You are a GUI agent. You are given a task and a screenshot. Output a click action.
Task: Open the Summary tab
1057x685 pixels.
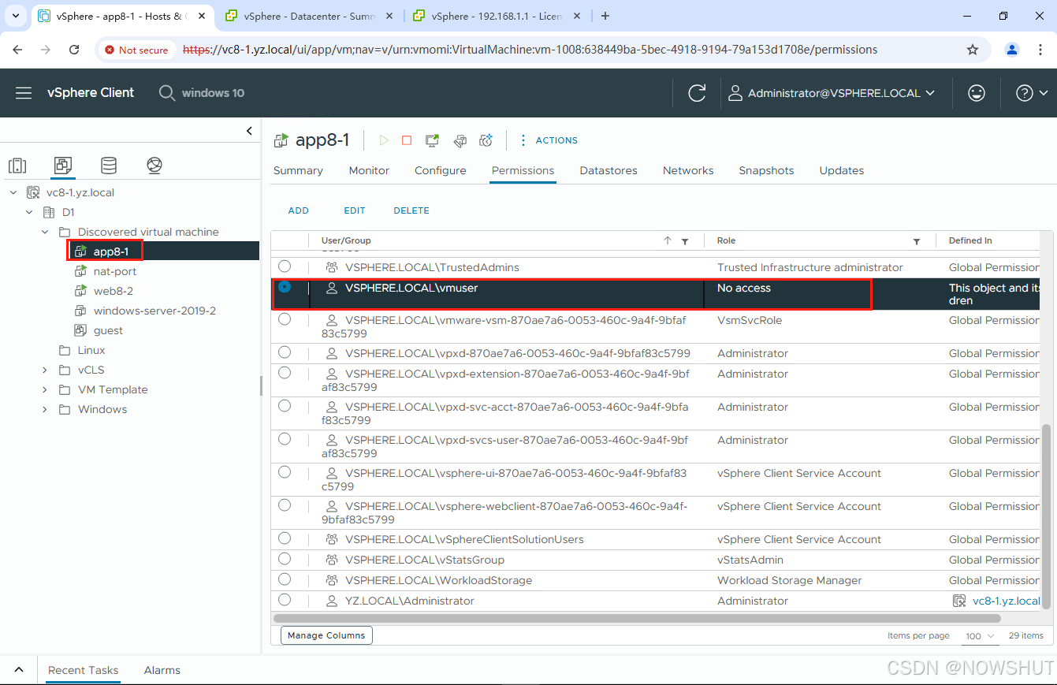pyautogui.click(x=298, y=170)
